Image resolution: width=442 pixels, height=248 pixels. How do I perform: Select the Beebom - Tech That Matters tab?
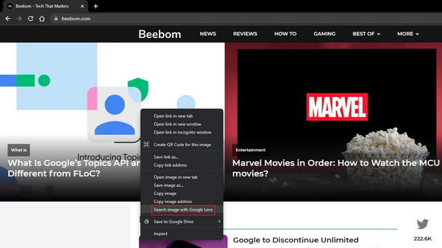click(45, 6)
